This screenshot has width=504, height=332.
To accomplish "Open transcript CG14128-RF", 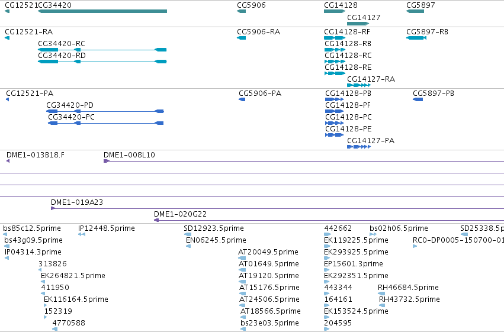I will pos(335,38).
